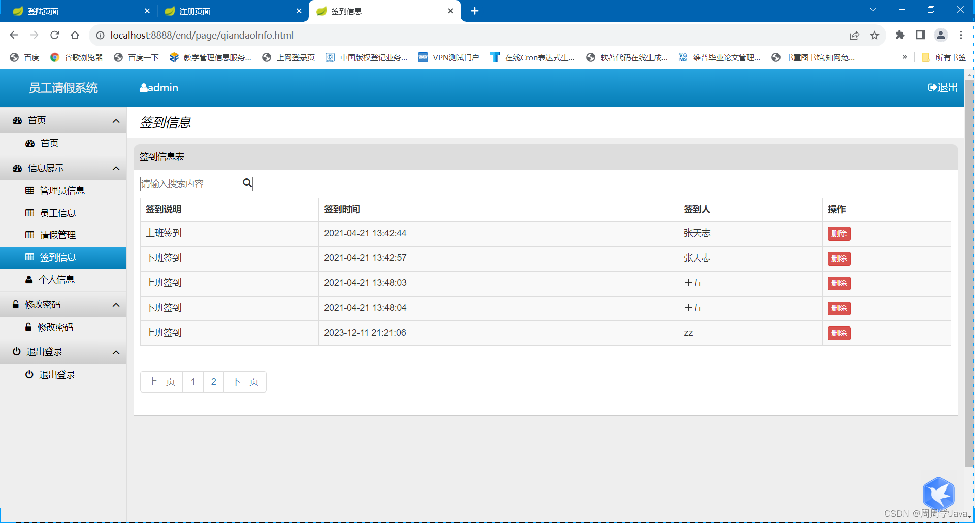Viewport: 975px width, 523px height.
Task: Click the search magnifier icon in the table
Action: pos(247,183)
